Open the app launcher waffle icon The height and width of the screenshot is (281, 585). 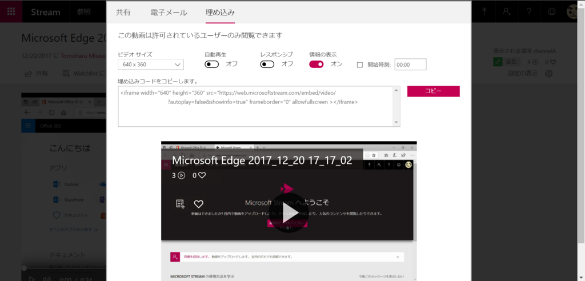[11, 11]
